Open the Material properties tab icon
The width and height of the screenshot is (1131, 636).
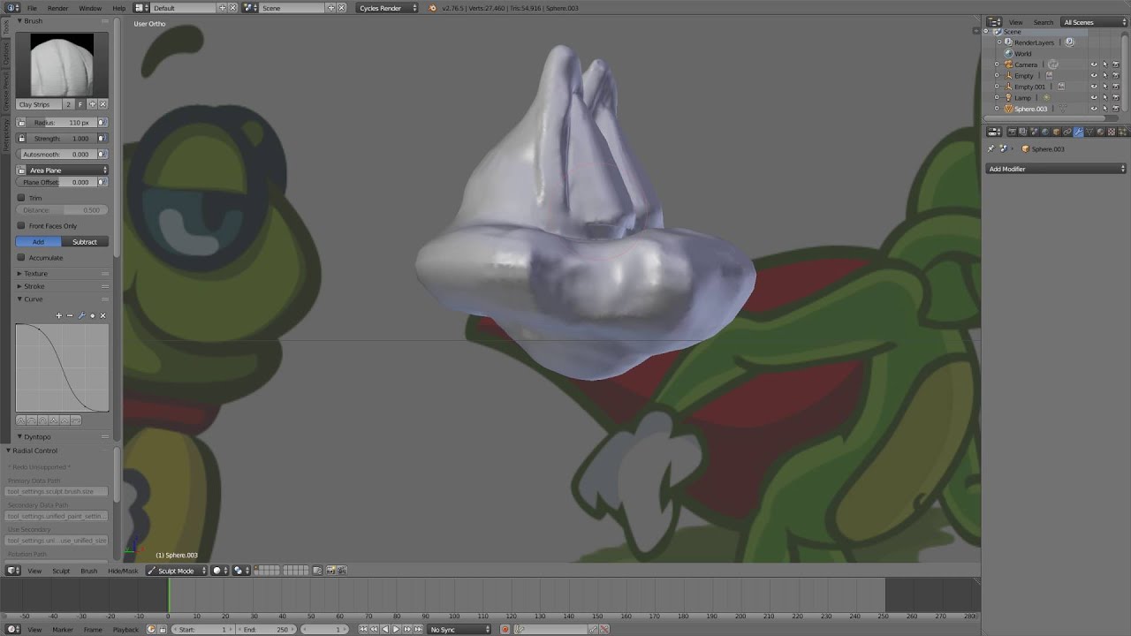1100,132
